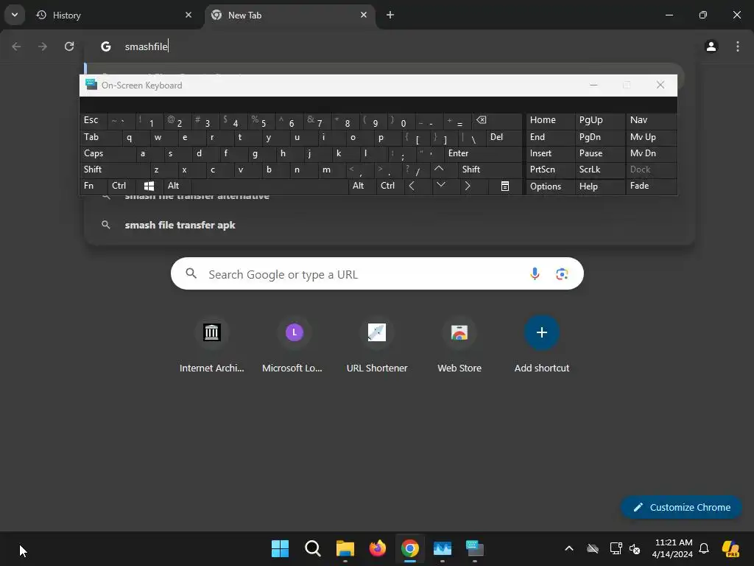
Task: Open the Microsoft Login shortcut
Action: tap(294, 345)
